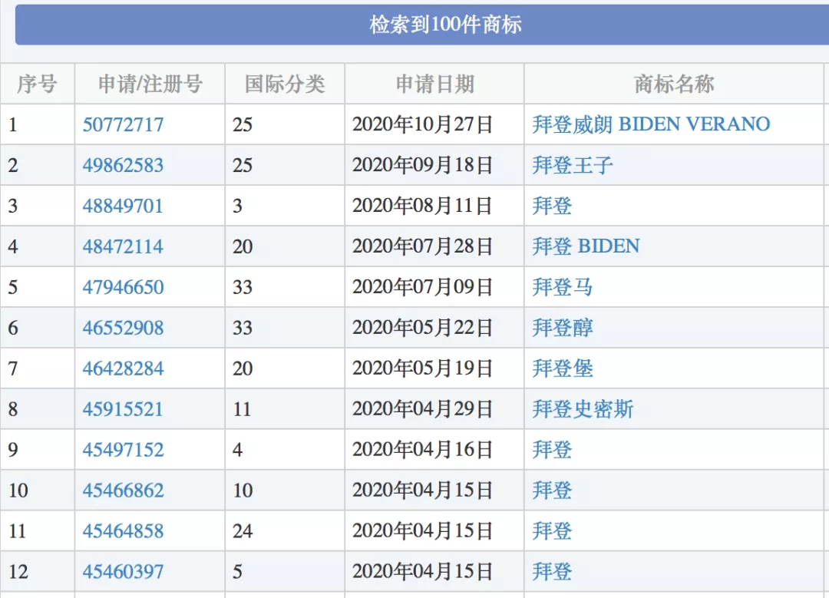Select the 申请/注册号 column header
Viewport: 829px width, 598px height.
[x=150, y=84]
